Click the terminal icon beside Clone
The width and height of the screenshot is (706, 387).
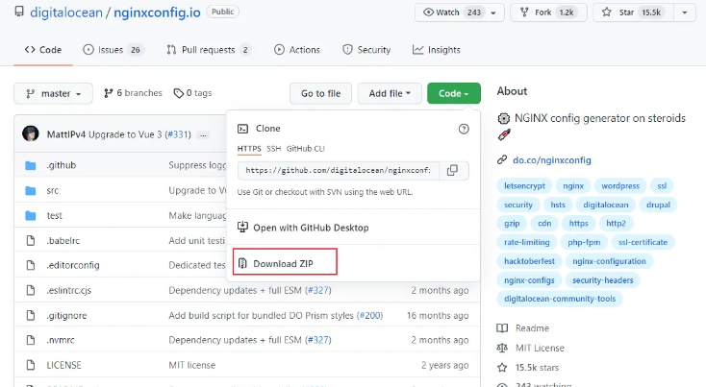242,129
